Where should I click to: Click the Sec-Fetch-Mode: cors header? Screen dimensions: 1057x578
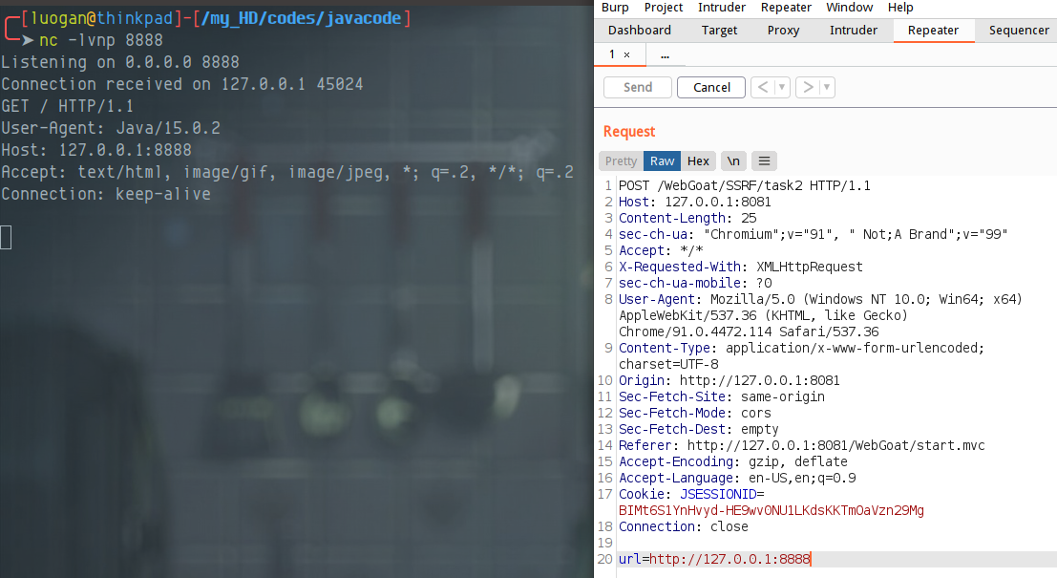(695, 413)
